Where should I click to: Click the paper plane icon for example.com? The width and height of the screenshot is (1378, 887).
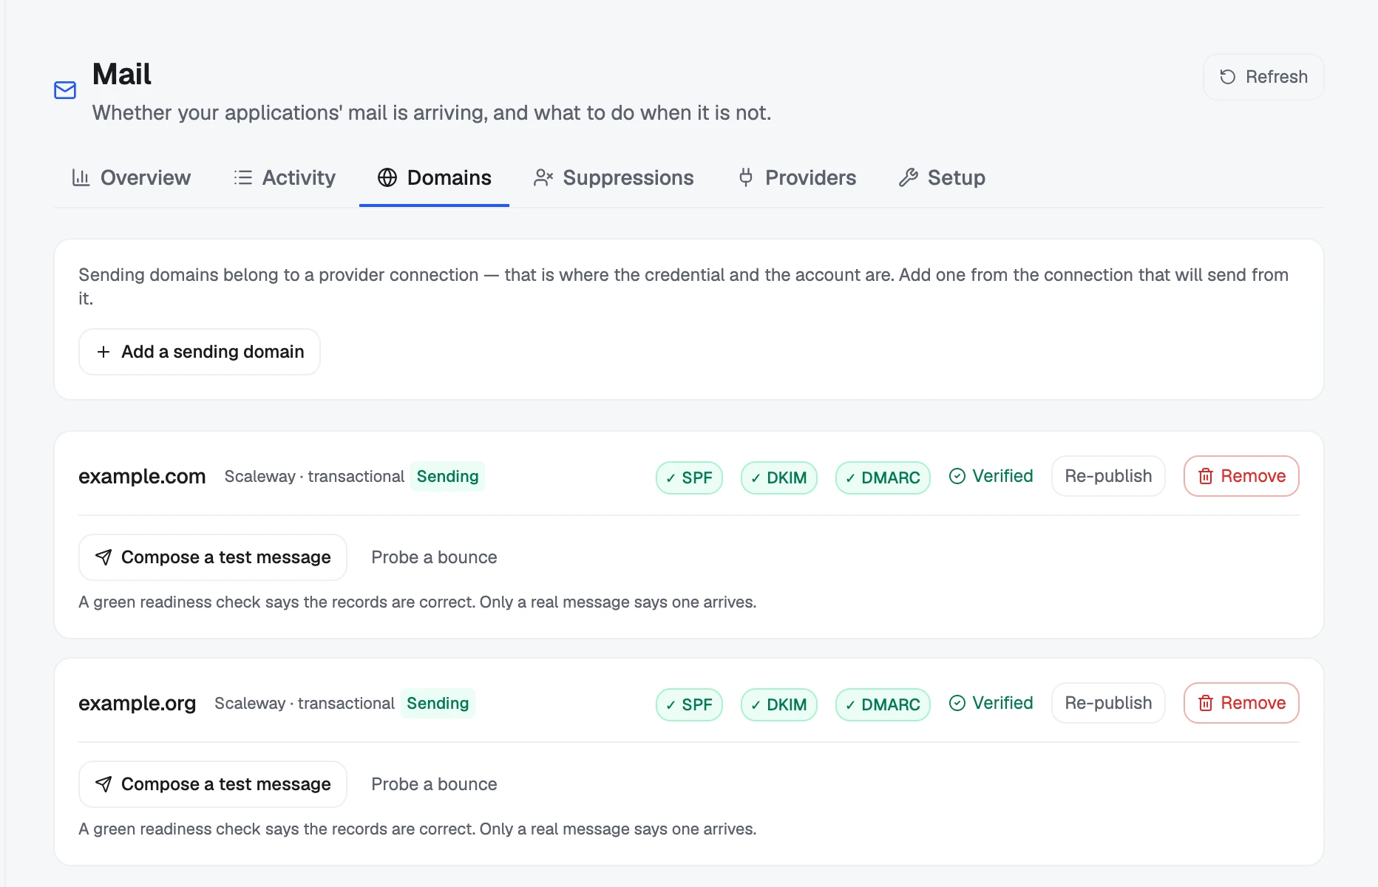103,557
